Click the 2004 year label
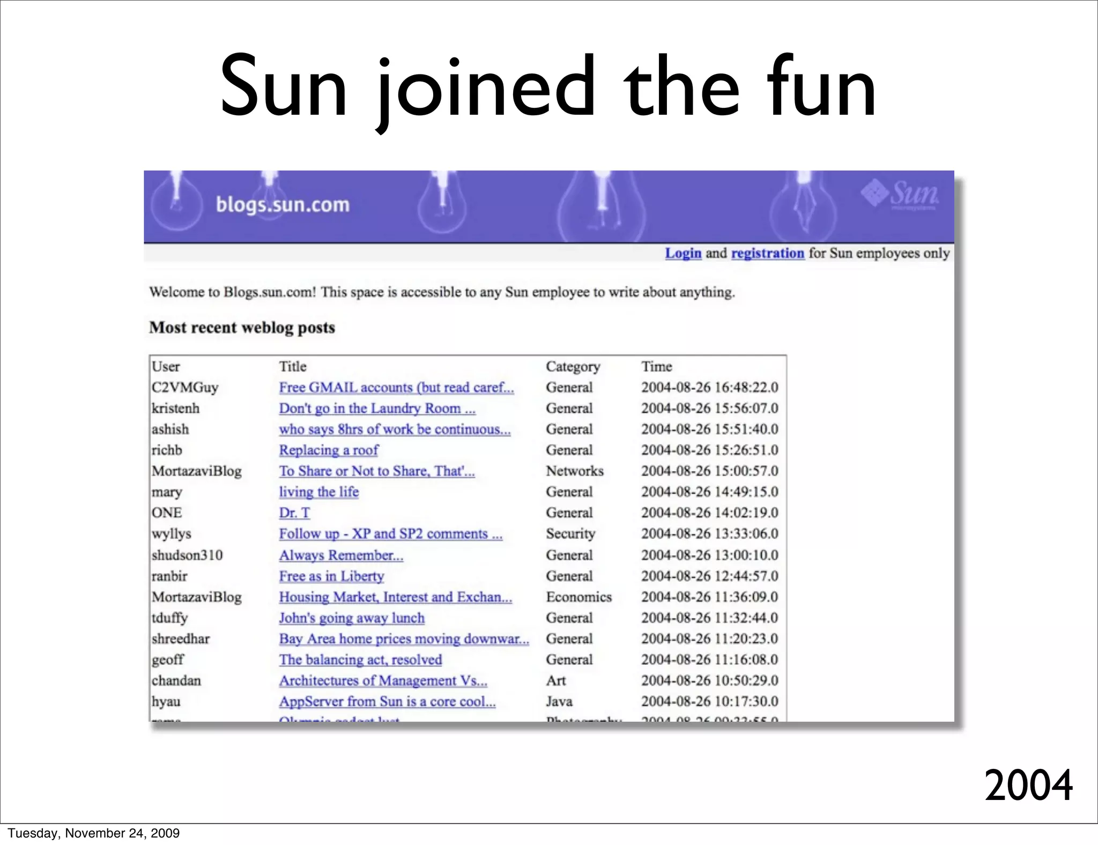 point(1028,785)
